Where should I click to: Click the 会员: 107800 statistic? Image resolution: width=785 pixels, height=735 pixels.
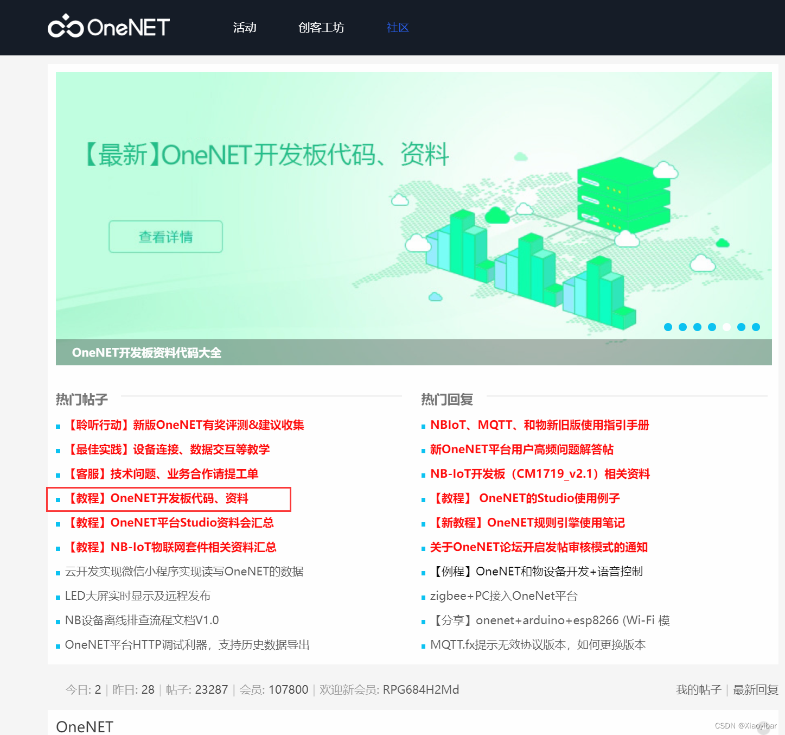274,690
